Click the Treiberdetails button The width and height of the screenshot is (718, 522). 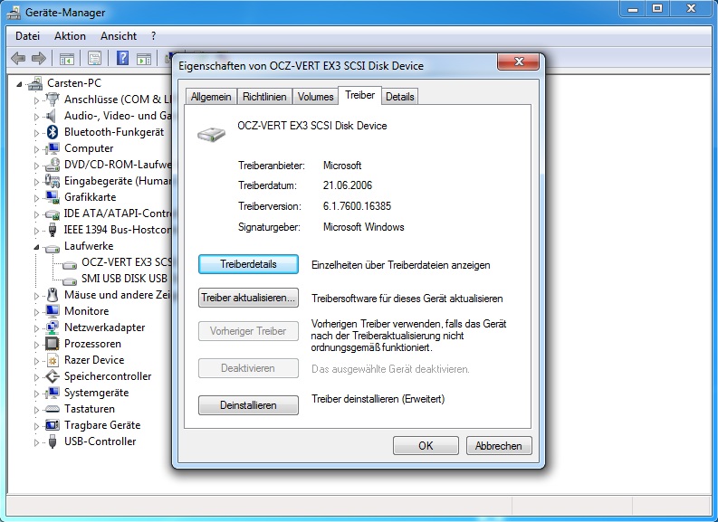pos(248,264)
